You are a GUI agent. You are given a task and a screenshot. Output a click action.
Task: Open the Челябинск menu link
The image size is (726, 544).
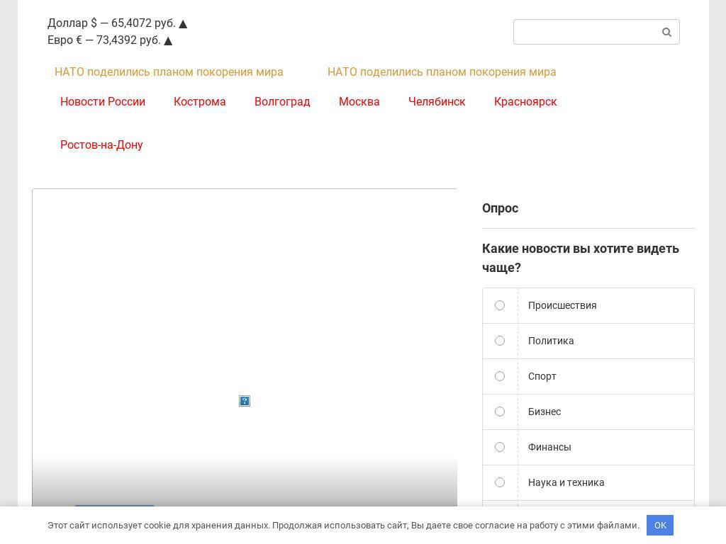pos(437,102)
